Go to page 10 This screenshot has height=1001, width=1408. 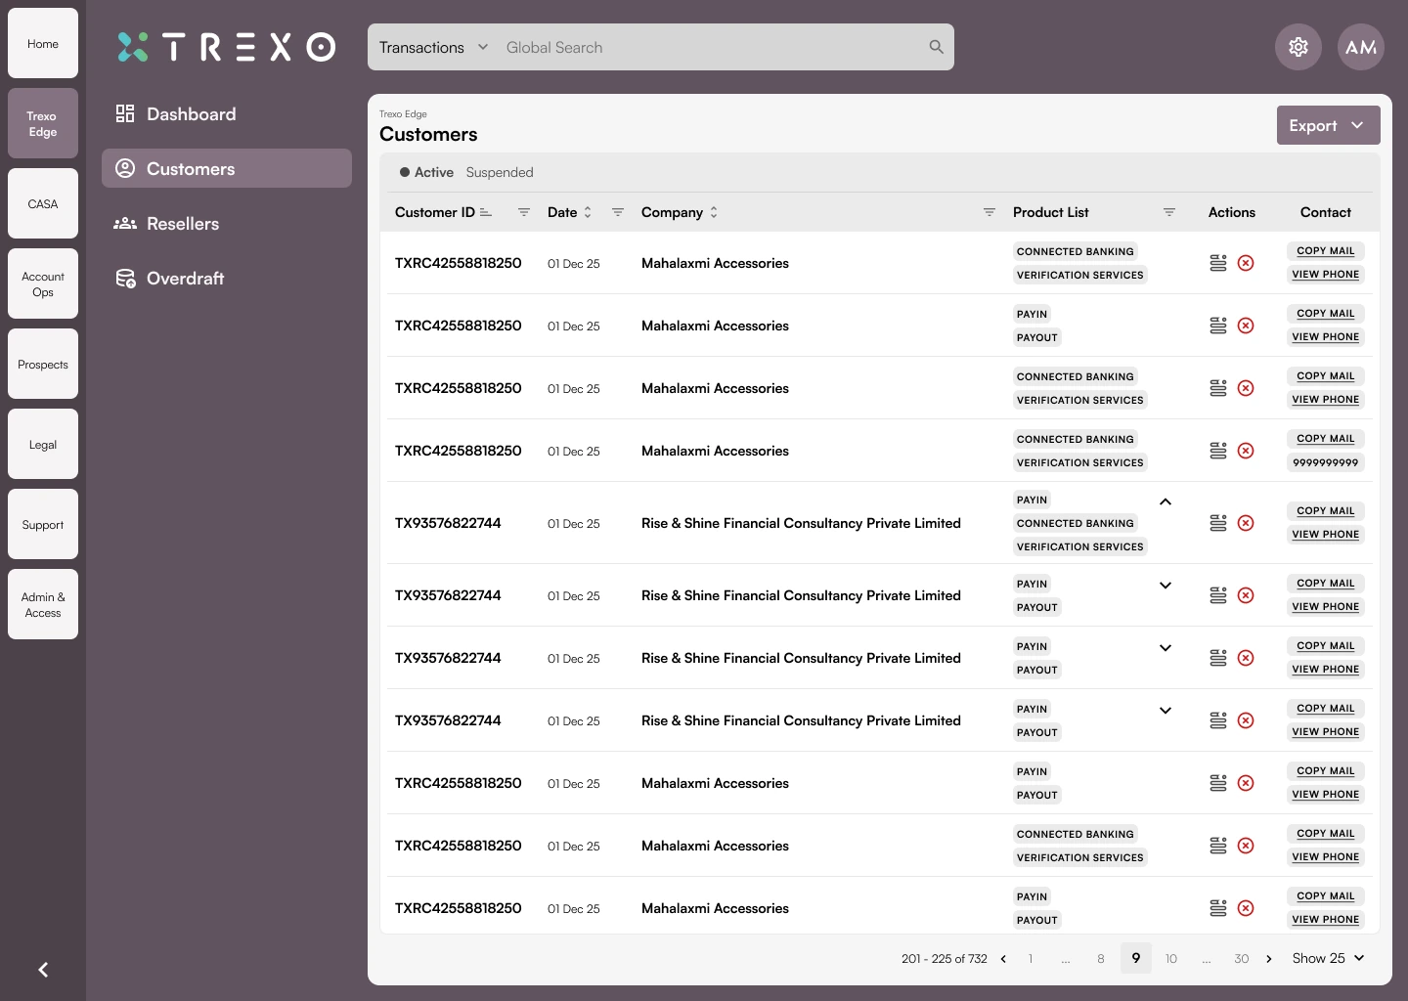pyautogui.click(x=1171, y=959)
